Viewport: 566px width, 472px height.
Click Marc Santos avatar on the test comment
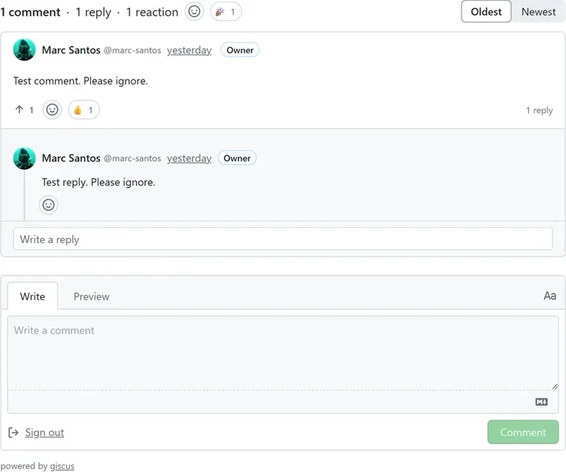click(24, 50)
